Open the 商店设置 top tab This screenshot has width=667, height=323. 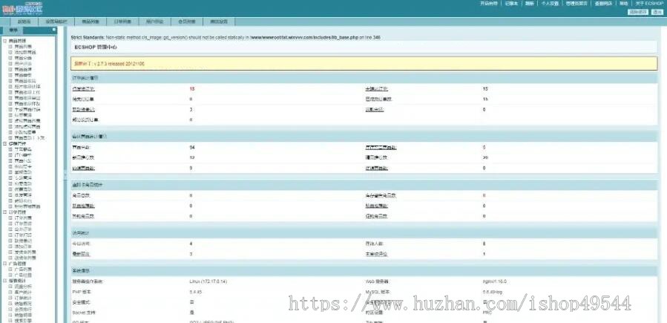219,22
